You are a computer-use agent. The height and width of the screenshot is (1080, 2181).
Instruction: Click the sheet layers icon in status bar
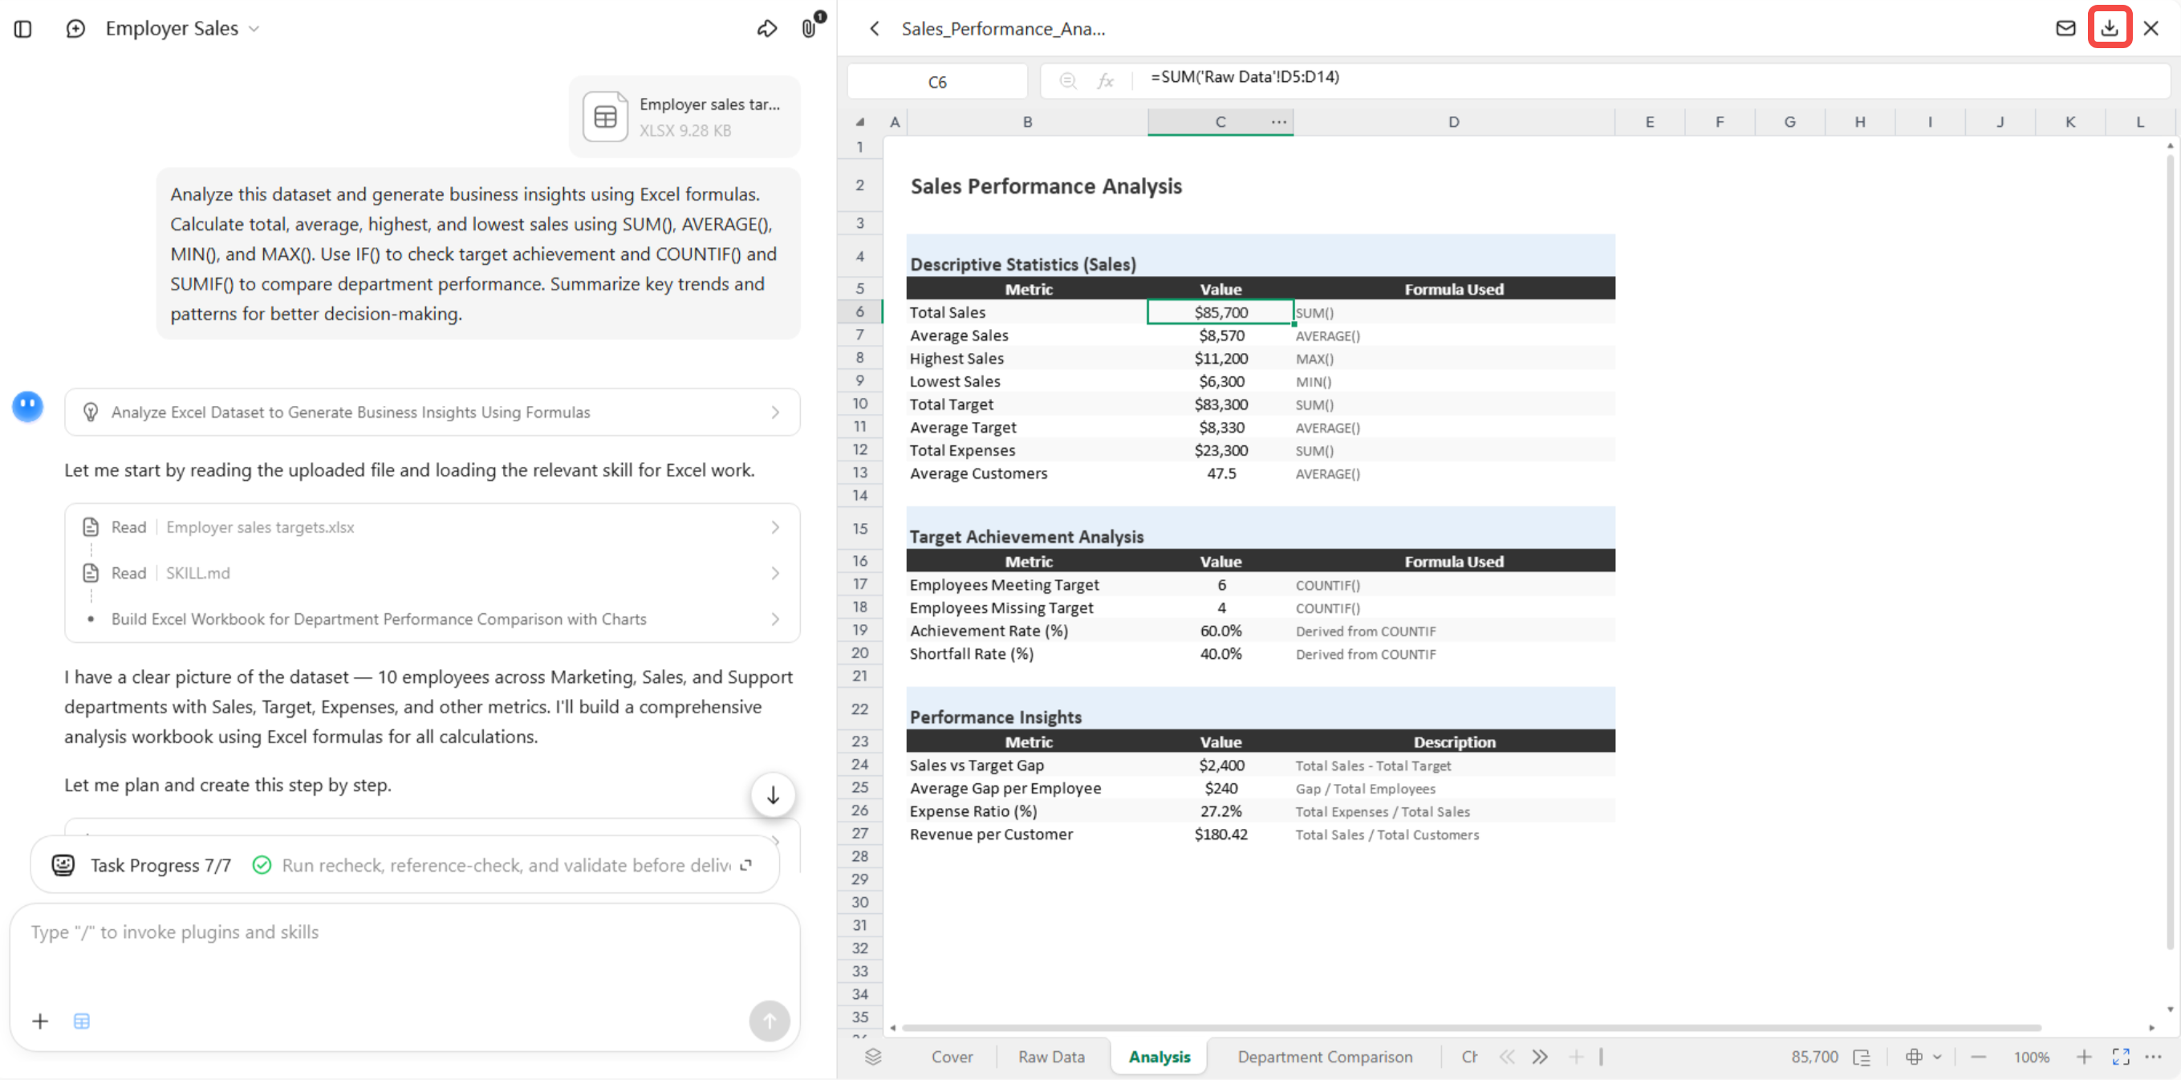click(873, 1056)
